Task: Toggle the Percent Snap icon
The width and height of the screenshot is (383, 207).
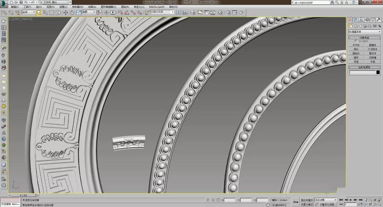Action: click(x=133, y=12)
